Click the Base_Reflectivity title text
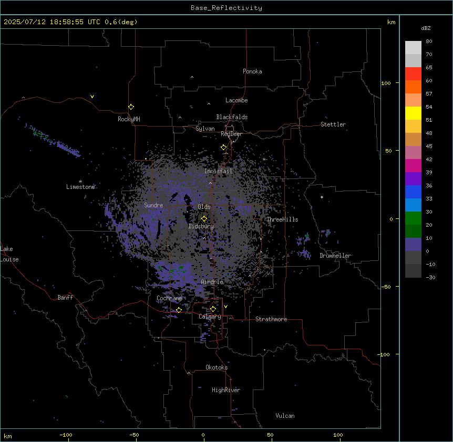 click(226, 8)
